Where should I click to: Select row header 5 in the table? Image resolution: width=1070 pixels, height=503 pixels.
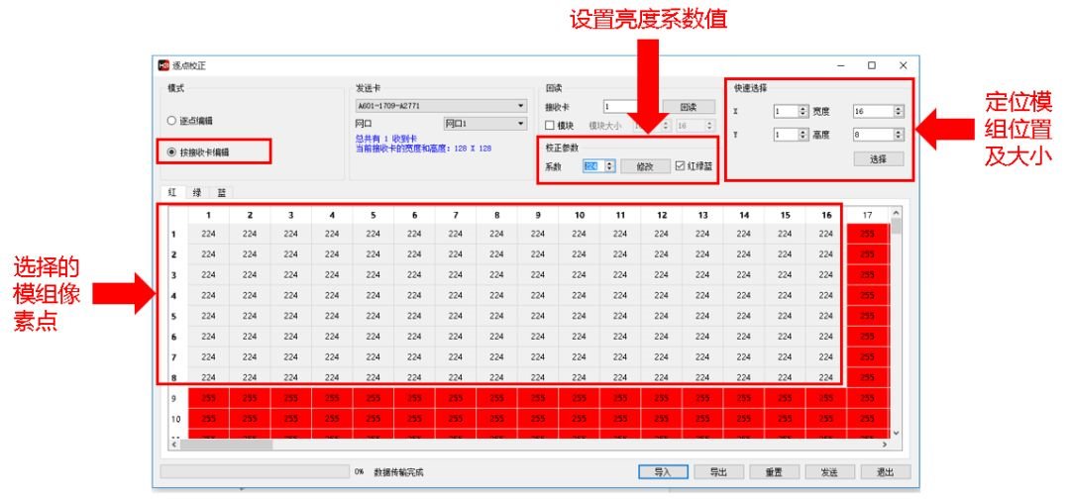[x=174, y=316]
